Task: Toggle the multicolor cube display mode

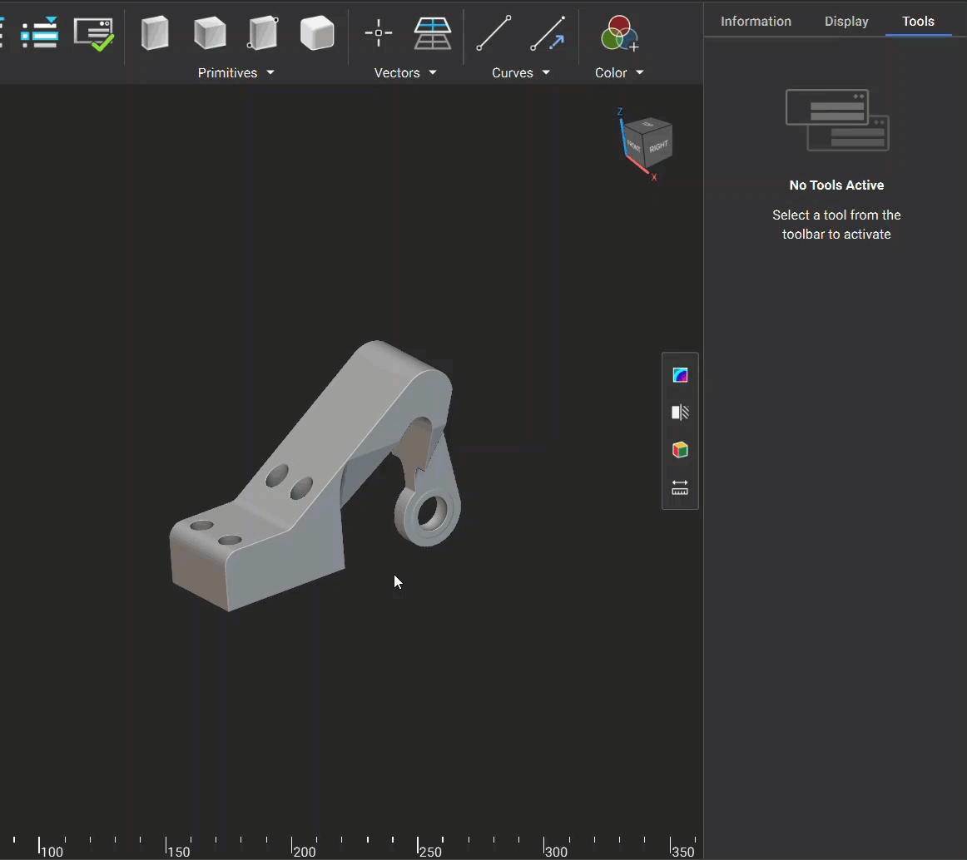Action: click(x=680, y=450)
